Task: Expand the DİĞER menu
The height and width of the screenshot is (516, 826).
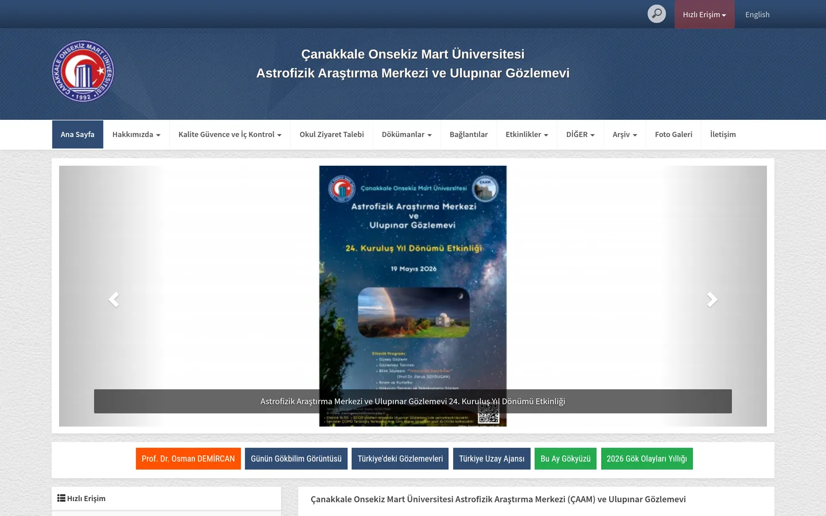Action: pos(580,135)
